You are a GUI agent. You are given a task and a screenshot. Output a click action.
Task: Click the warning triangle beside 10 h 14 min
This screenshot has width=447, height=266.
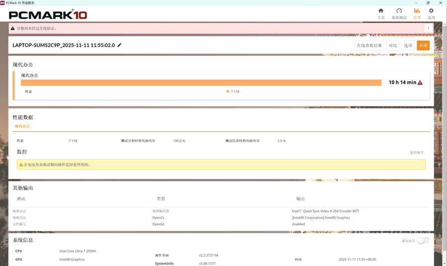(x=420, y=83)
